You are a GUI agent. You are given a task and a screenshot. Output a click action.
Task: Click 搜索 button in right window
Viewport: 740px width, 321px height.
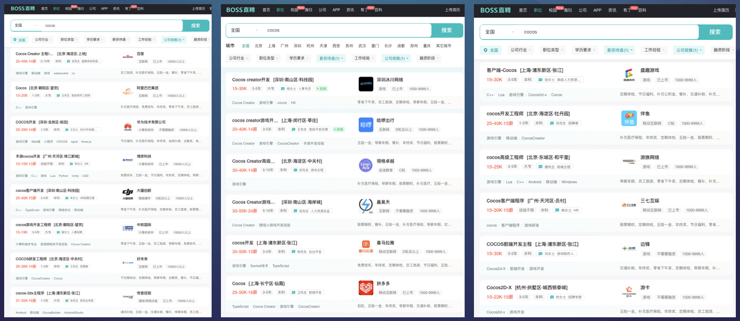[x=715, y=32]
